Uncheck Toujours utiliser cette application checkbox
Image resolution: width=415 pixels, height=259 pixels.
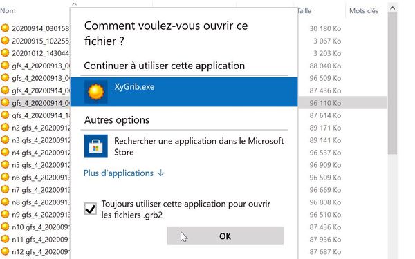[91, 209]
